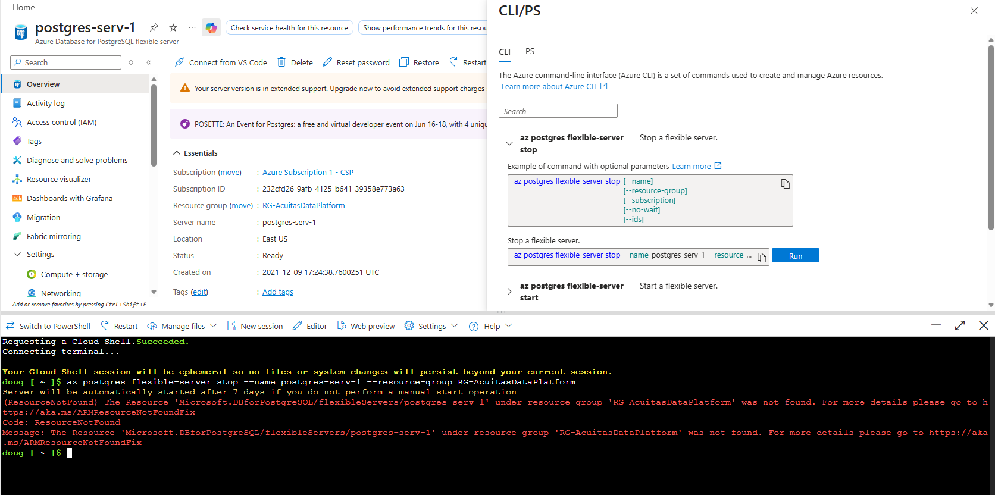Click move link next to Resource group
The image size is (995, 495).
(241, 206)
